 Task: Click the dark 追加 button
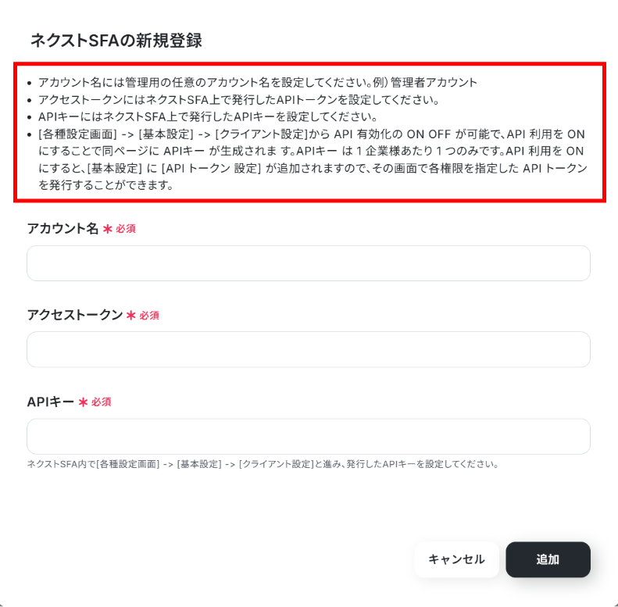tap(548, 559)
